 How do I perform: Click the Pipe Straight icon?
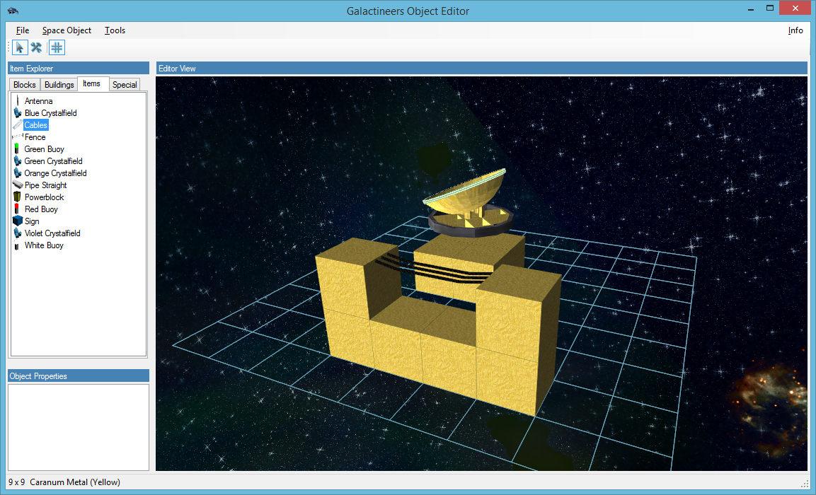18,185
